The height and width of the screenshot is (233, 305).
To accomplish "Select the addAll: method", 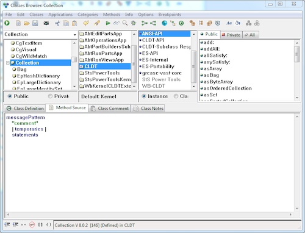I will tap(212, 49).
